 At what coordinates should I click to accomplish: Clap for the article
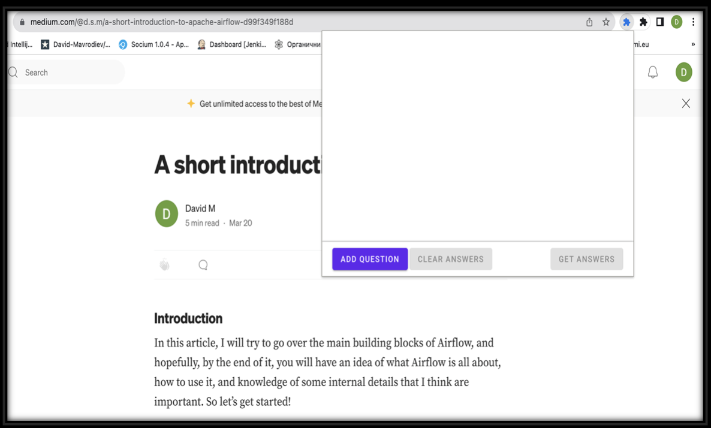point(165,265)
